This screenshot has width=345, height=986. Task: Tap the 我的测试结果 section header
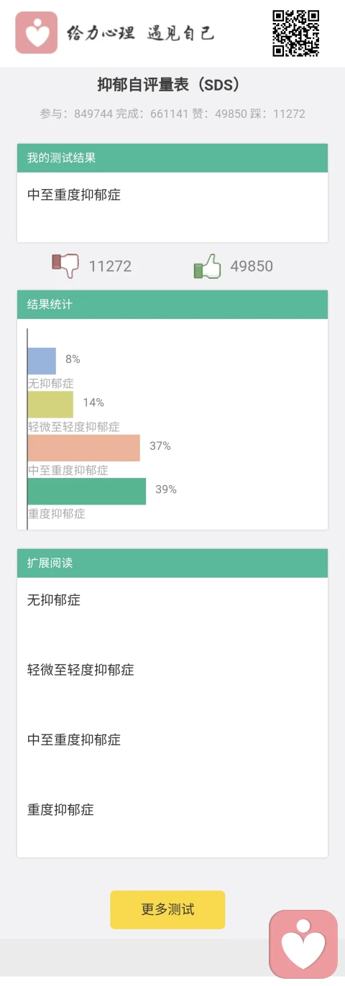172,157
